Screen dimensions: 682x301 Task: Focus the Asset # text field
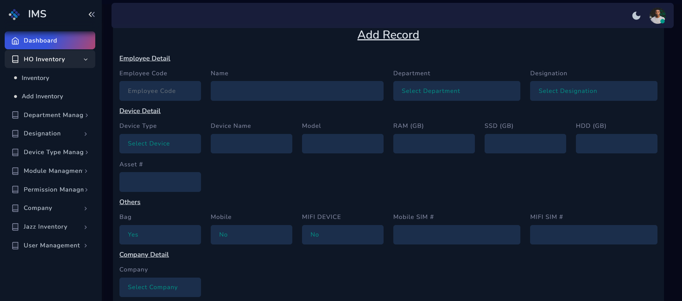pyautogui.click(x=160, y=182)
